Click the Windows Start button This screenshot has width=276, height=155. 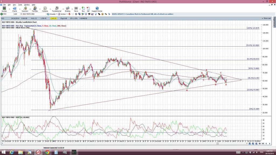coord(3,152)
